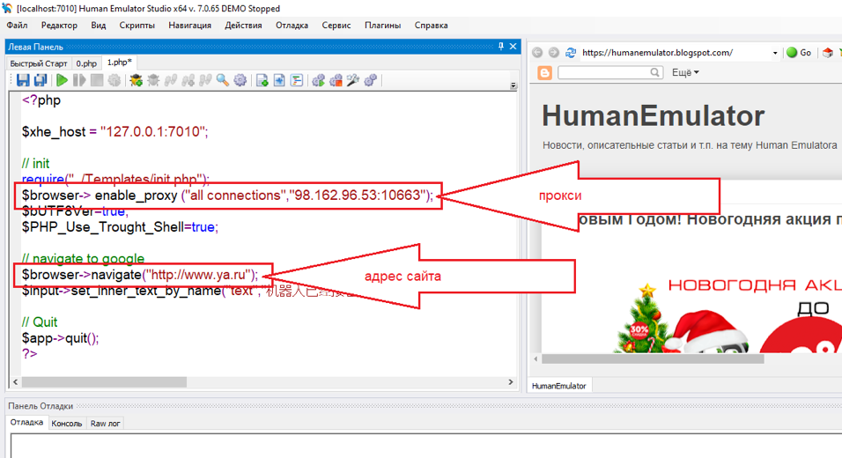Open the Вид menu
Viewport: 842px width, 458px height.
[x=99, y=26]
